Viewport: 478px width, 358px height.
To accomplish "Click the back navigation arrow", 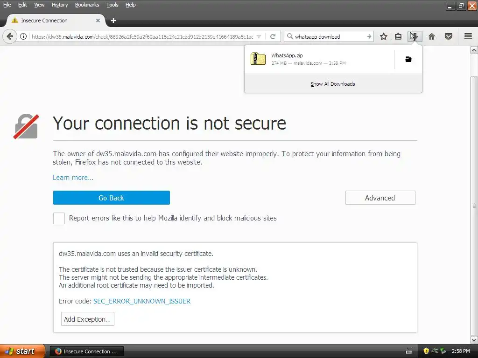I will (10, 36).
